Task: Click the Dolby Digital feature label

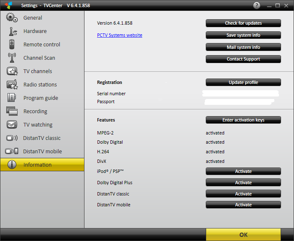Action: click(110, 142)
